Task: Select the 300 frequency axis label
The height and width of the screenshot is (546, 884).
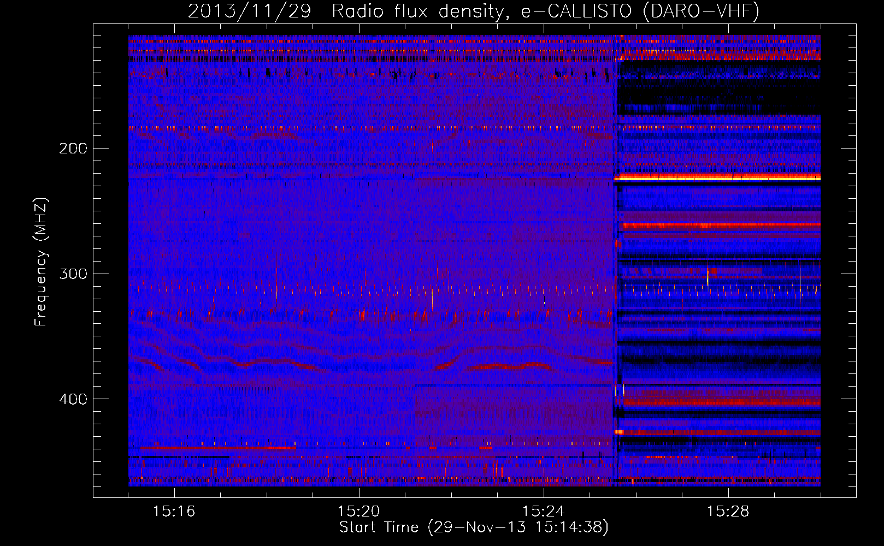Action: (73, 274)
